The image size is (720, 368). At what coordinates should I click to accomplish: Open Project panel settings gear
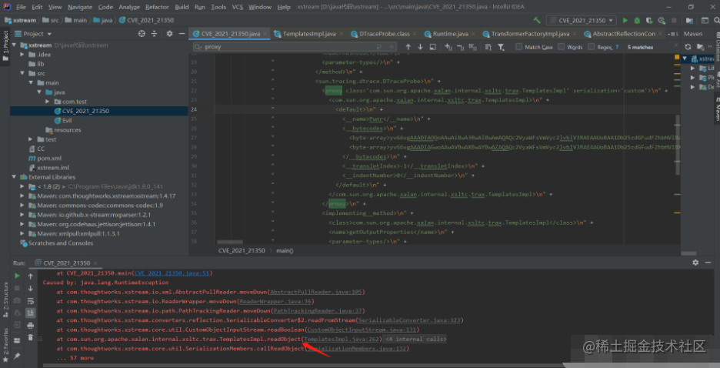pos(169,34)
